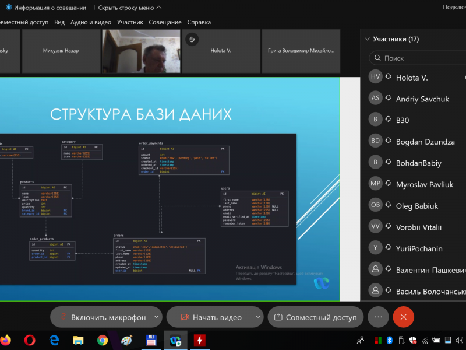Start camera with Начать видео button
Image resolution: width=466 pixels, height=350 pixels.
click(211, 317)
